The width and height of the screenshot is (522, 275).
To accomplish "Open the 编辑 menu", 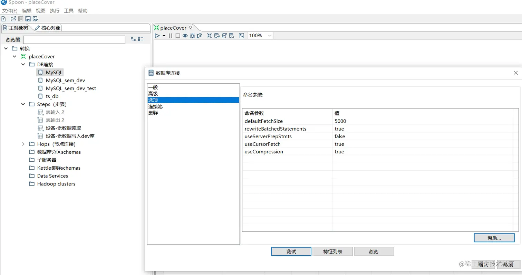I will [27, 11].
